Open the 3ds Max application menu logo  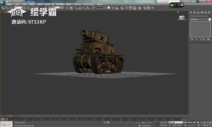(3, 3)
